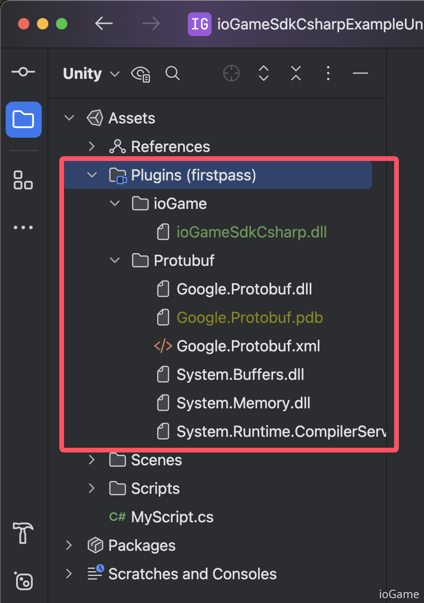Open the Services tool window

(23, 581)
